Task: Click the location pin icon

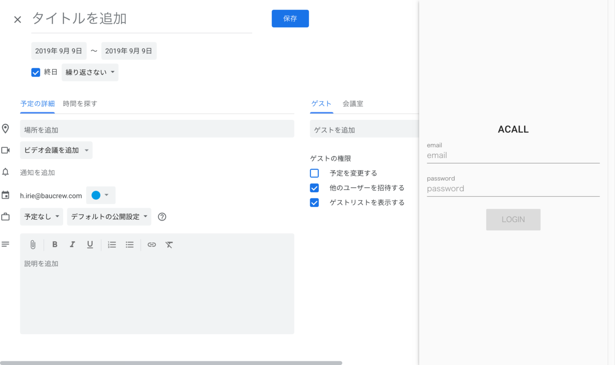Action: [x=6, y=129]
